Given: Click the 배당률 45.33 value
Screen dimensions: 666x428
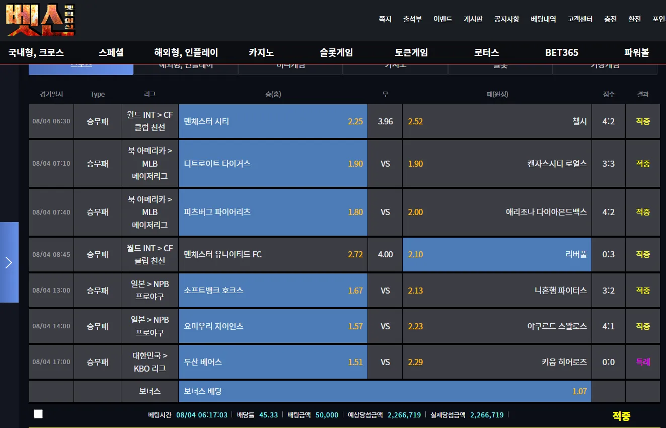Looking at the screenshot, I should tap(268, 415).
